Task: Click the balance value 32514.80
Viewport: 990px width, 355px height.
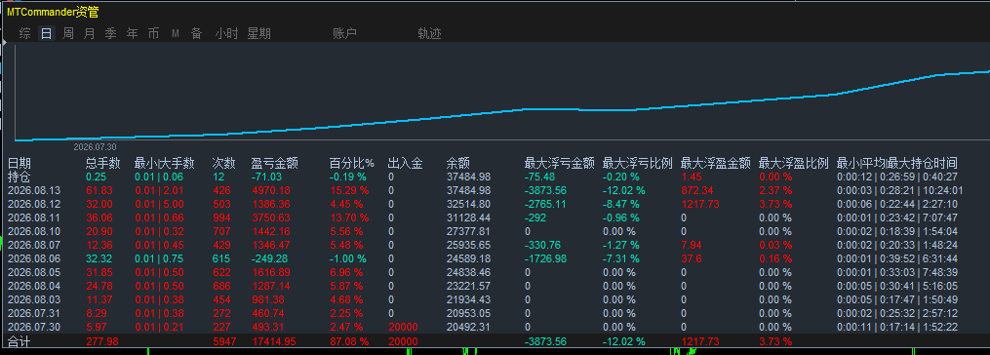Action: [x=468, y=204]
